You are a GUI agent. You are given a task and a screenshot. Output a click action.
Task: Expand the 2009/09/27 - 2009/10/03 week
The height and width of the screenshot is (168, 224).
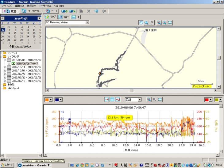pyautogui.click(x=5, y=74)
